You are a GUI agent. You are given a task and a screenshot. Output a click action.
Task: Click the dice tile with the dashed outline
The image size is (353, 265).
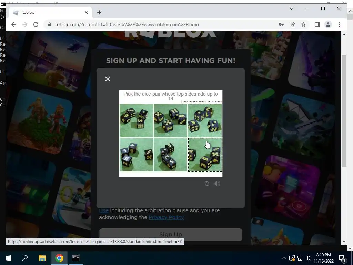[x=205, y=155]
